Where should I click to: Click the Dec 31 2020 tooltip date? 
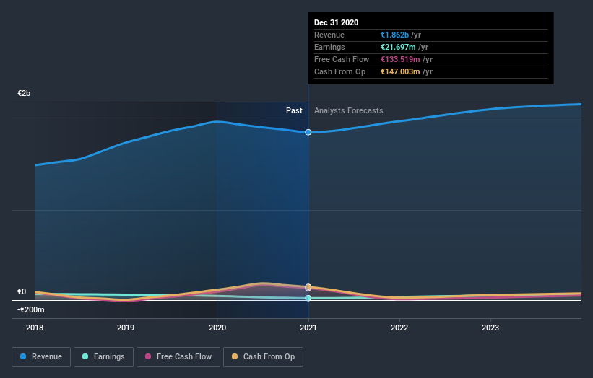tap(336, 22)
